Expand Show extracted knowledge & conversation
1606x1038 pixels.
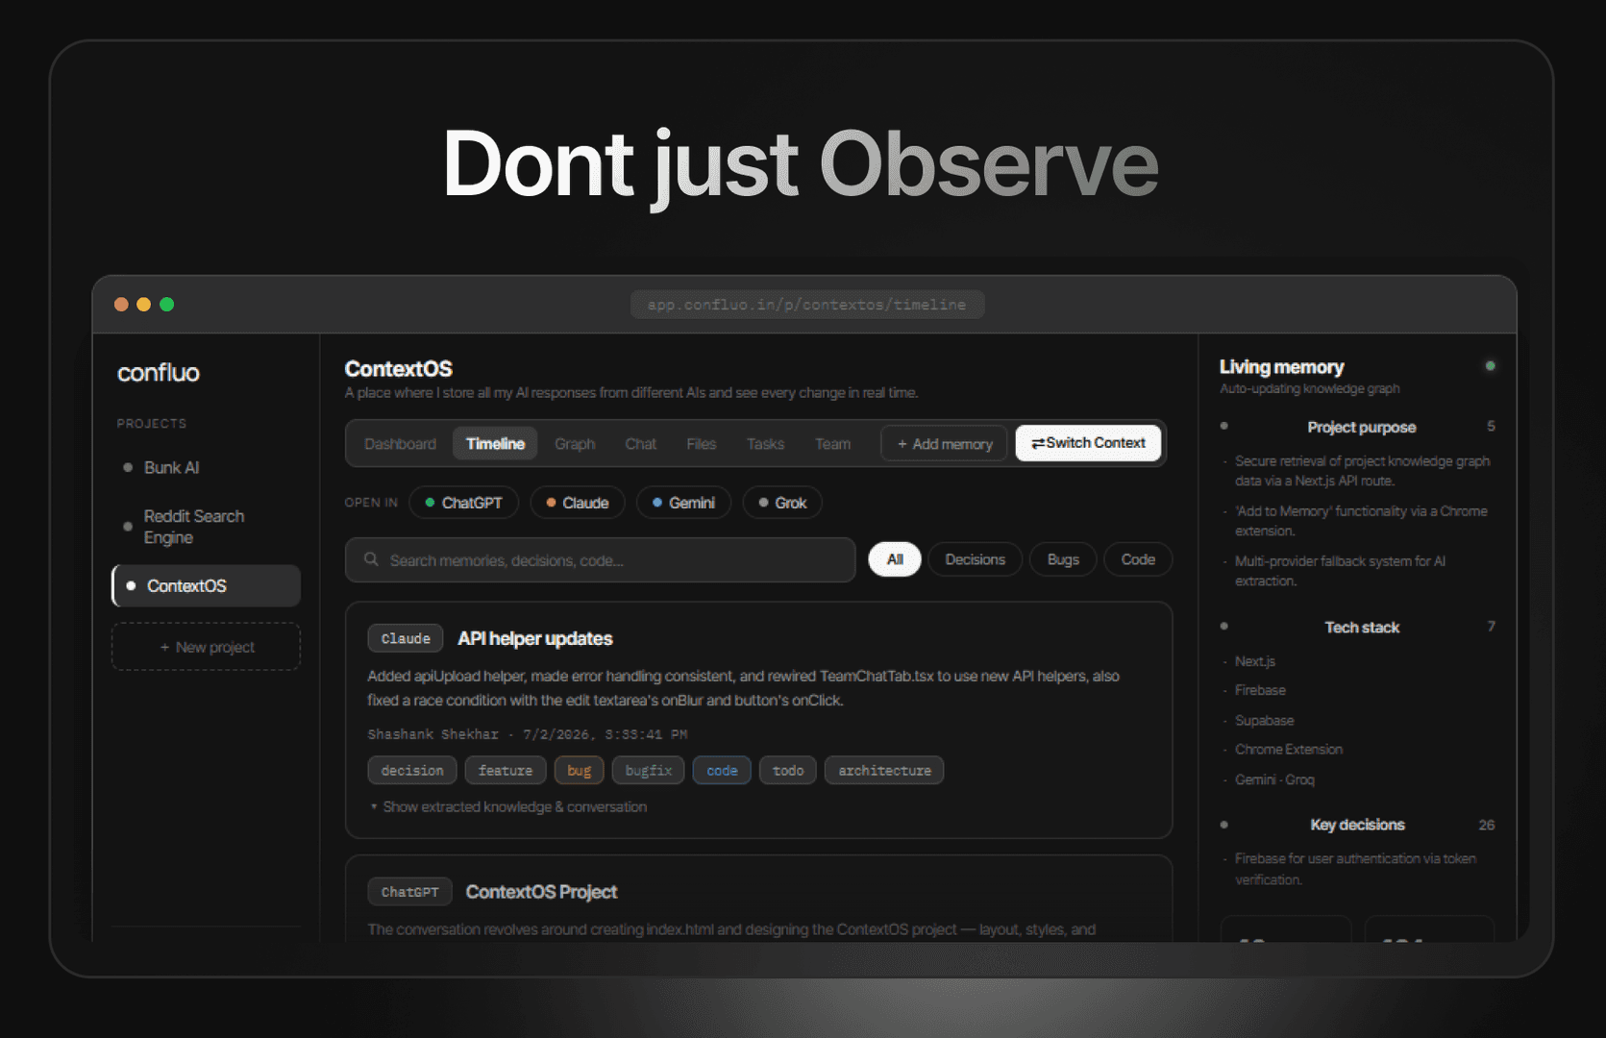[509, 807]
